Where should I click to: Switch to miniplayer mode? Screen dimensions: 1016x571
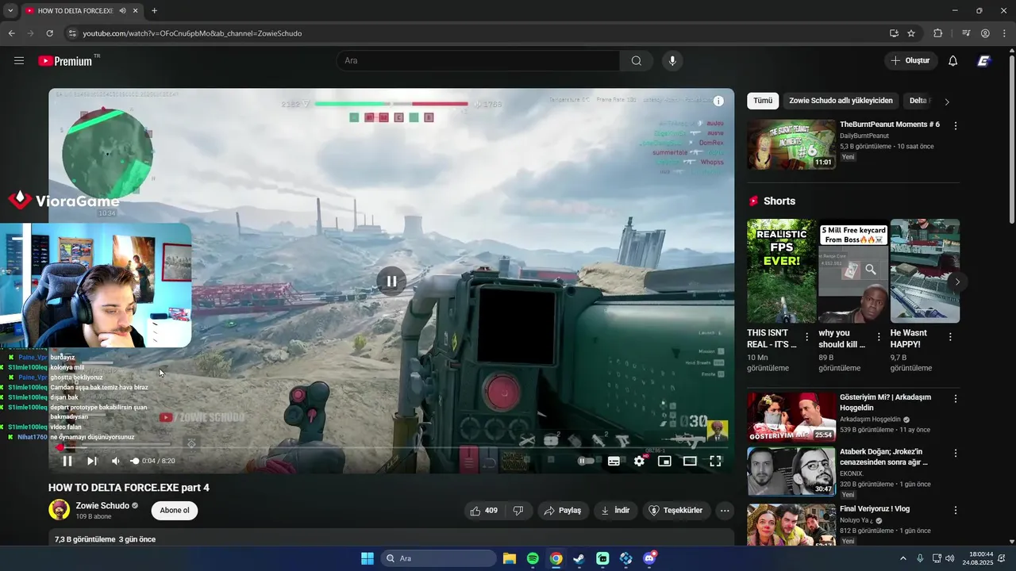(664, 461)
